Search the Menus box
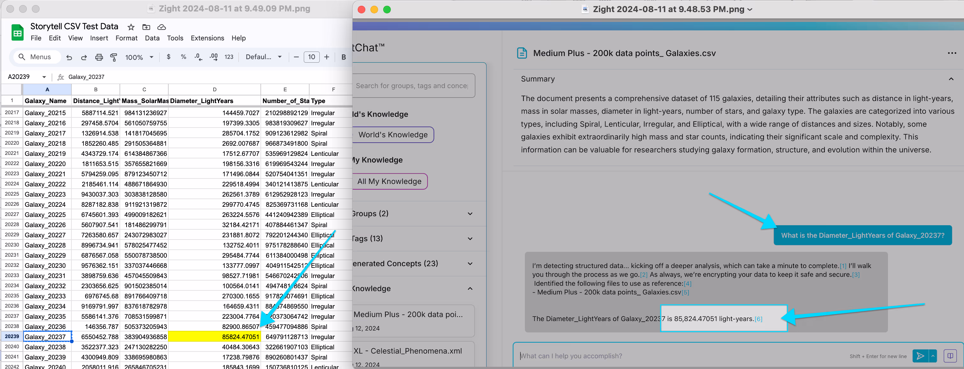Viewport: 964px width, 369px height. (37, 57)
